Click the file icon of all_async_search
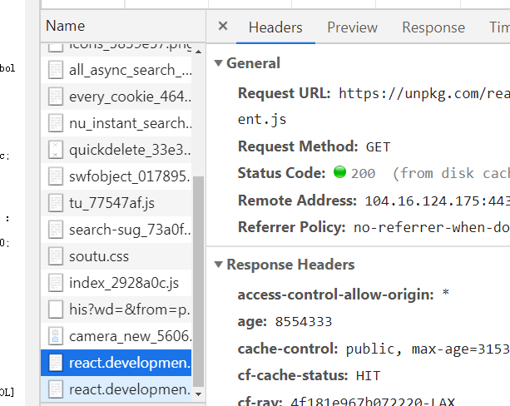Viewport: 510px width, 406px height. point(56,70)
